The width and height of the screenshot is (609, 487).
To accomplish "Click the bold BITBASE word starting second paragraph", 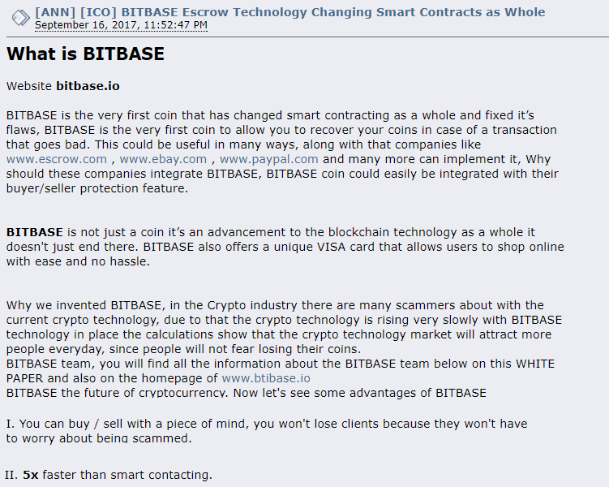I will tap(35, 232).
